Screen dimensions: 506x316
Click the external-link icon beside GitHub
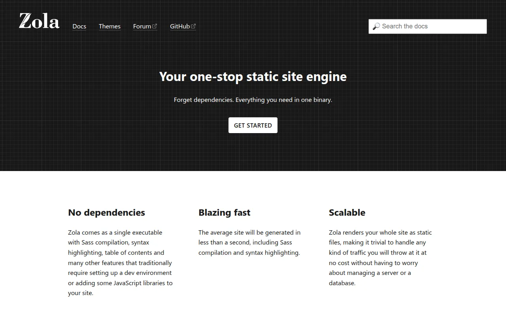click(193, 26)
